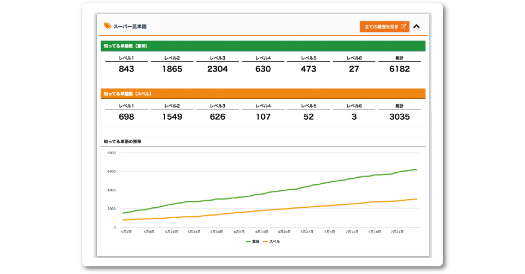Collapse the スーパー英単語 panel with the chevron
Viewport: 525px width, 274px height.
coord(417,26)
